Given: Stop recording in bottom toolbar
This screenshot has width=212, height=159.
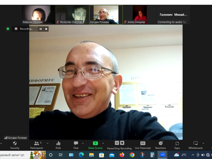Looking at the screenshot, I should point(122,143).
